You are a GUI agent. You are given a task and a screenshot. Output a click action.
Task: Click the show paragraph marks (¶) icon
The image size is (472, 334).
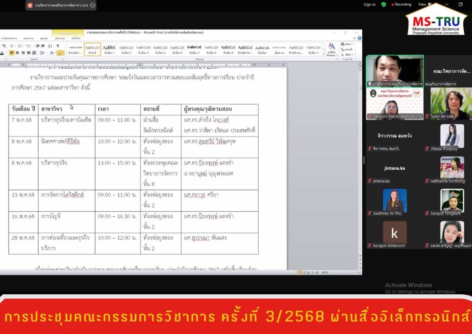58,46
